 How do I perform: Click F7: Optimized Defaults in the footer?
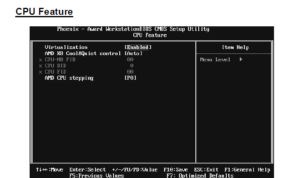point(200,176)
